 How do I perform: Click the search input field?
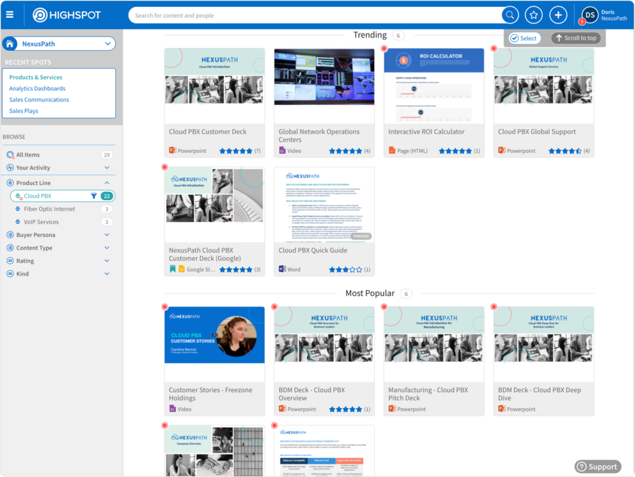pyautogui.click(x=316, y=15)
